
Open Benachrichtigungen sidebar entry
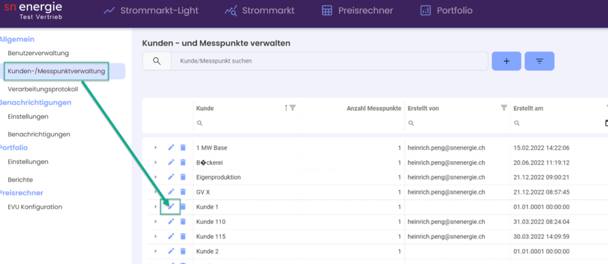pyautogui.click(x=39, y=134)
